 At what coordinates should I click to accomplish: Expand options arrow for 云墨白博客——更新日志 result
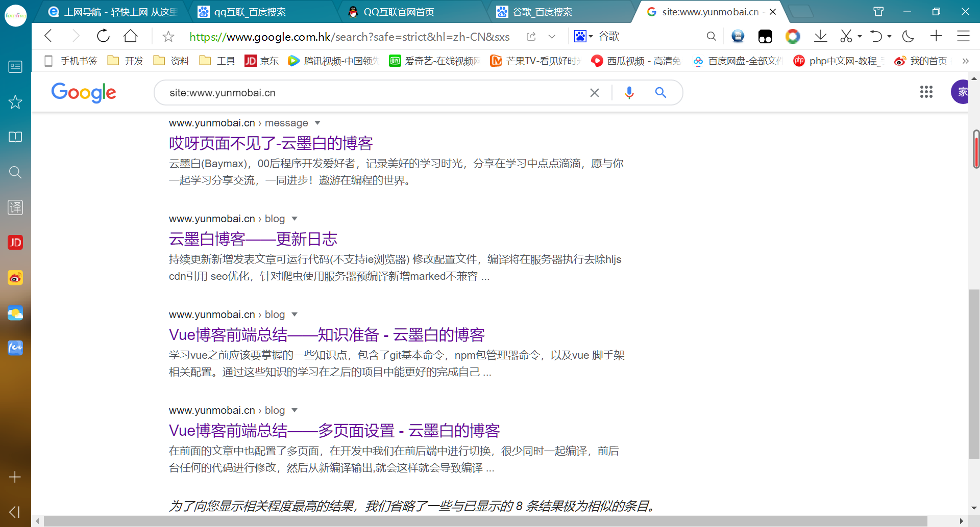pos(295,219)
